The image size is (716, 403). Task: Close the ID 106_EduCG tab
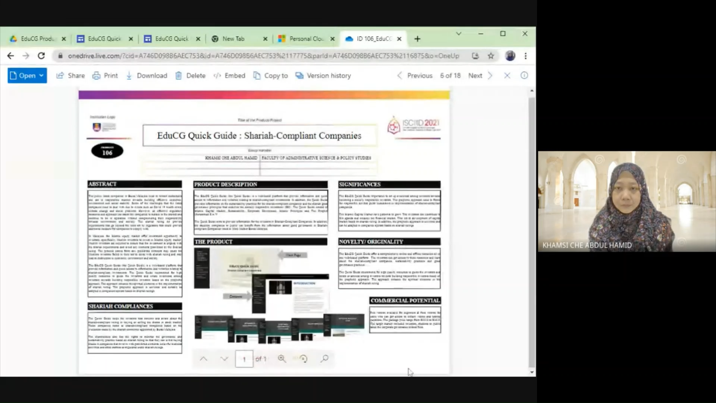[399, 38]
